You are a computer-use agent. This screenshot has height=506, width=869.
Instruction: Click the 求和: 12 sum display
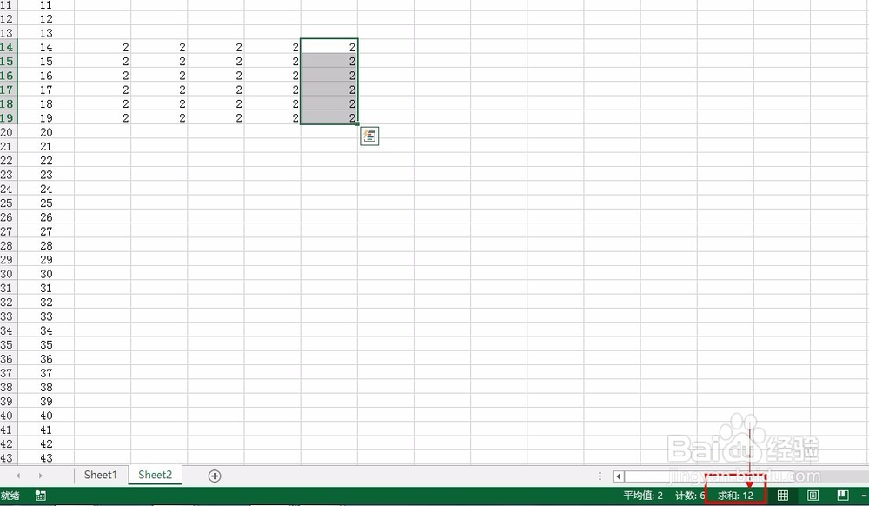pos(736,495)
